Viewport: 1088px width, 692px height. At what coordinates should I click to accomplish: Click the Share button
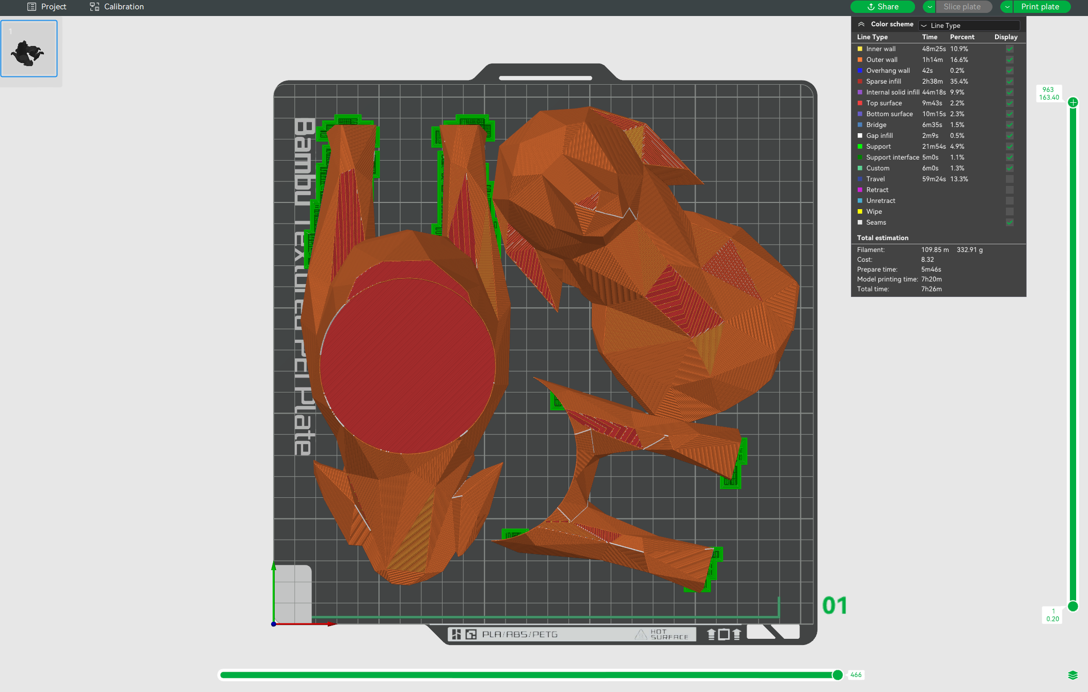click(888, 7)
